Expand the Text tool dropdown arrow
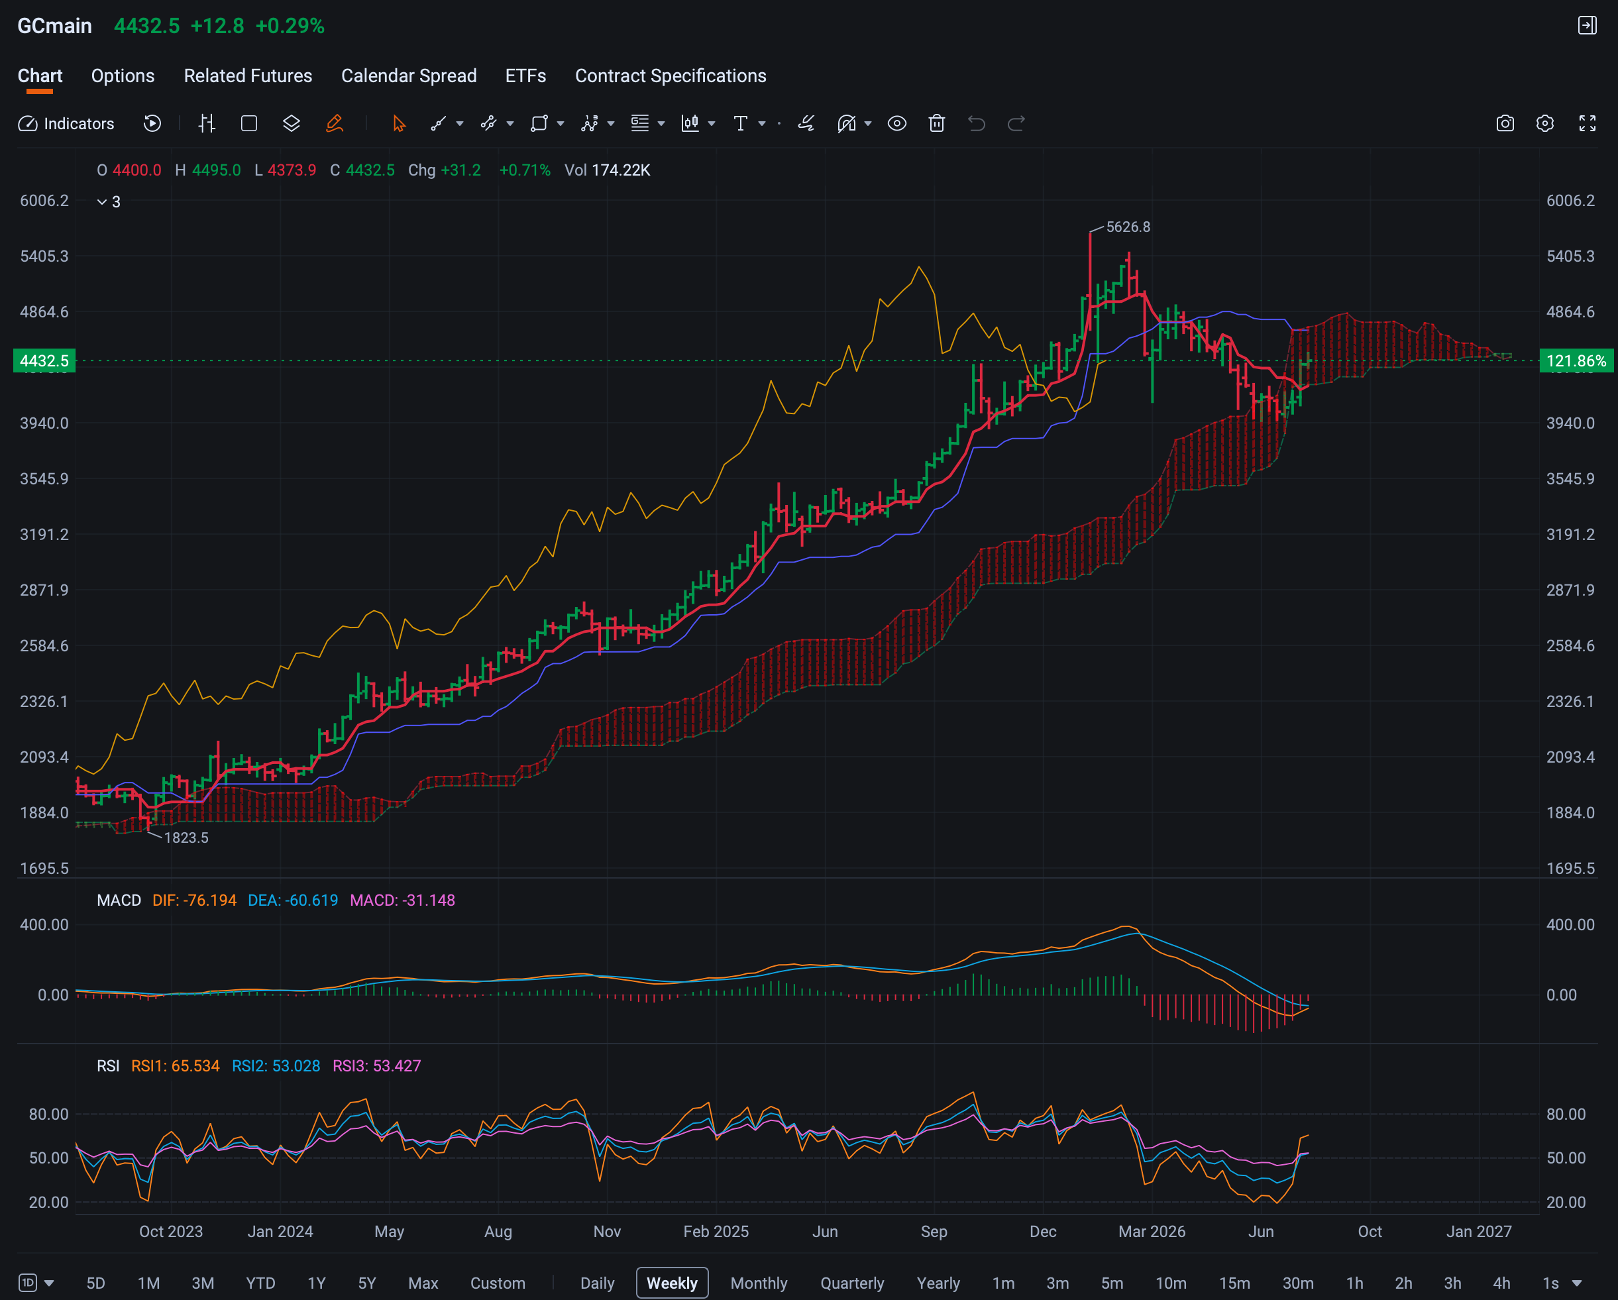The height and width of the screenshot is (1300, 1618). 762,124
